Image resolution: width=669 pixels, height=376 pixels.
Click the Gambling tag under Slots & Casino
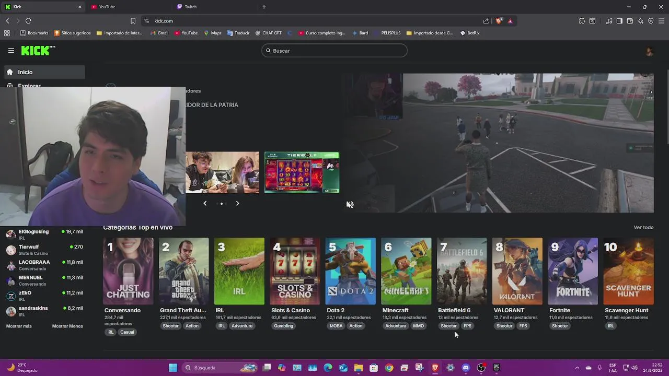pyautogui.click(x=284, y=326)
